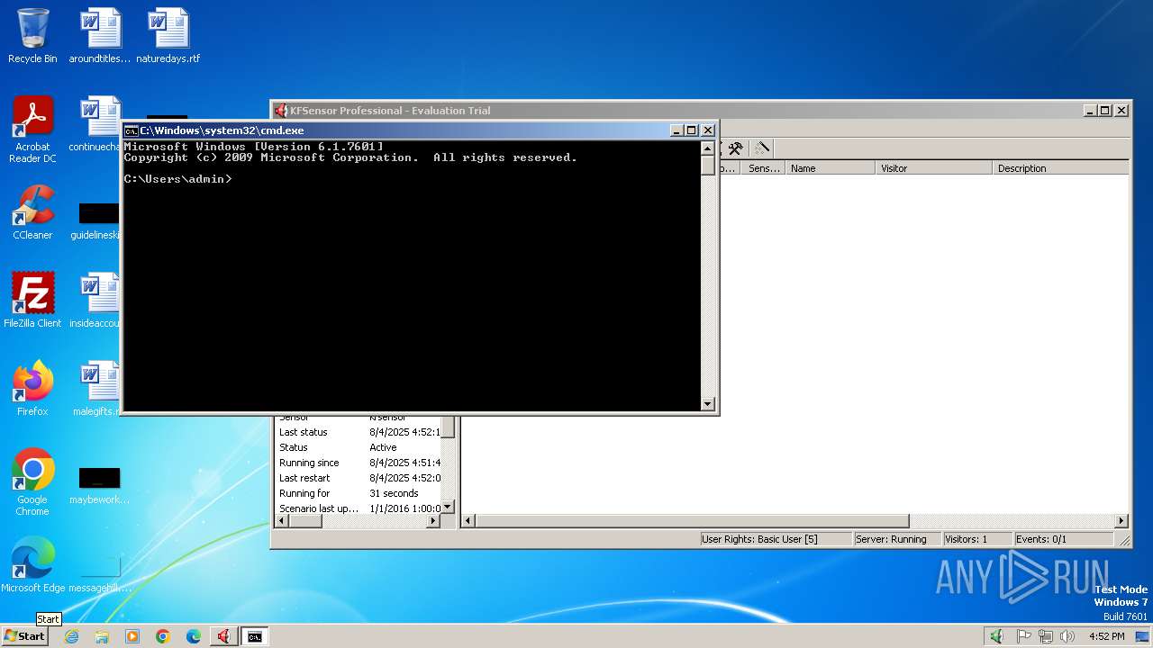Screen dimensions: 1153x648
Task: Sort by Visitor column header
Action: (x=933, y=168)
